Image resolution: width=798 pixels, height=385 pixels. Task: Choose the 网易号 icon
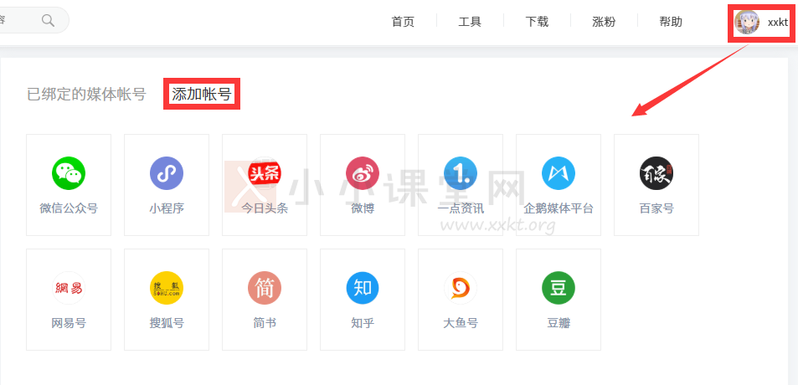[x=69, y=288]
